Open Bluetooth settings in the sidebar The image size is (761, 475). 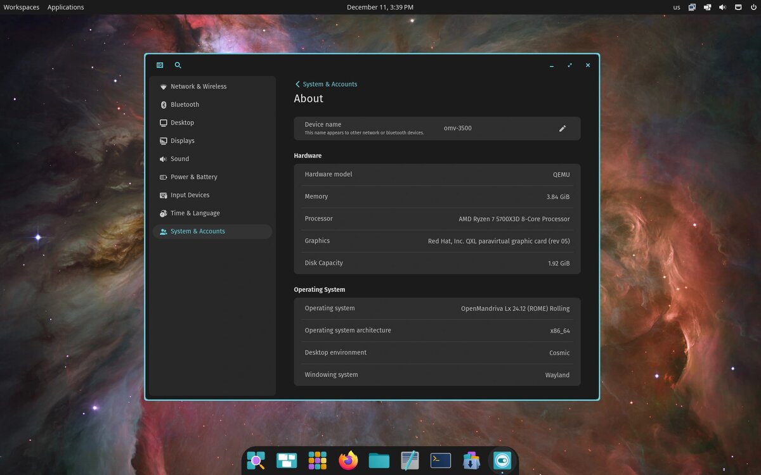(x=184, y=104)
